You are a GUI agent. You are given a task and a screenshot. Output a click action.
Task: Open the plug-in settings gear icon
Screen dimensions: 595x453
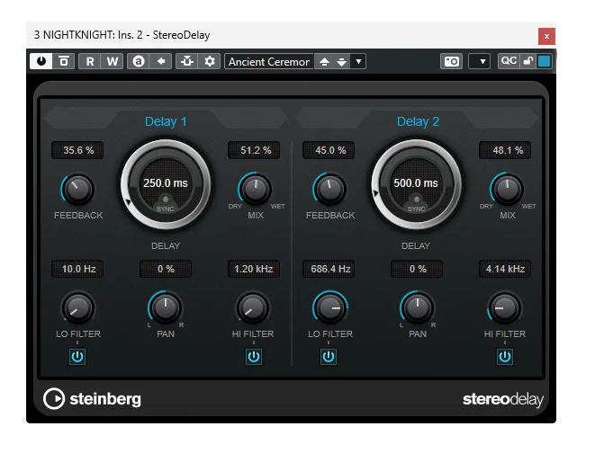click(210, 61)
